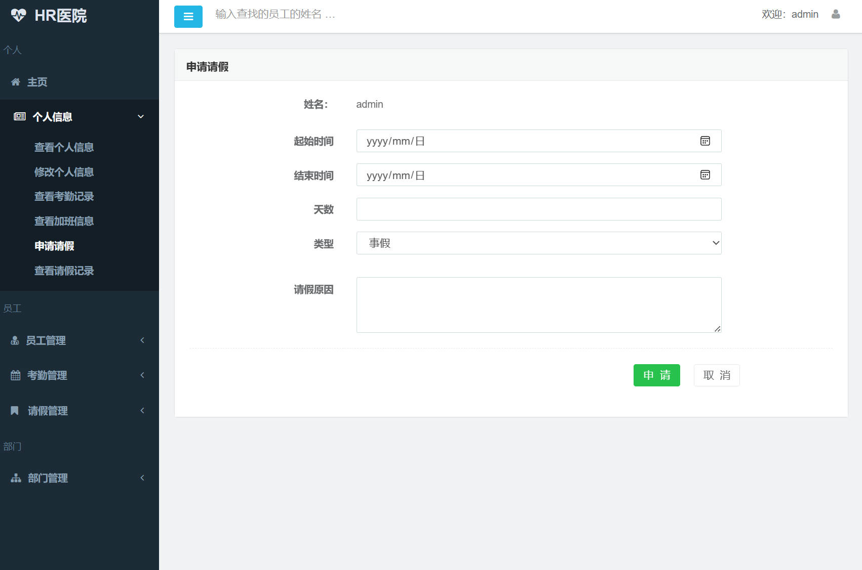Expand the 考勤管理 menu chevron

pyautogui.click(x=142, y=375)
